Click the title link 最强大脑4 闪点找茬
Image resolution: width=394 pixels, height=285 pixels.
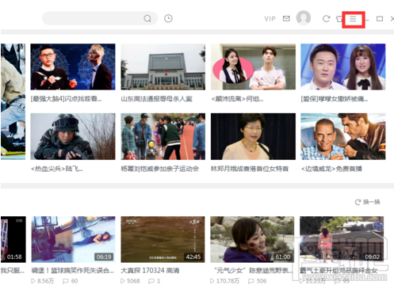tap(66, 99)
